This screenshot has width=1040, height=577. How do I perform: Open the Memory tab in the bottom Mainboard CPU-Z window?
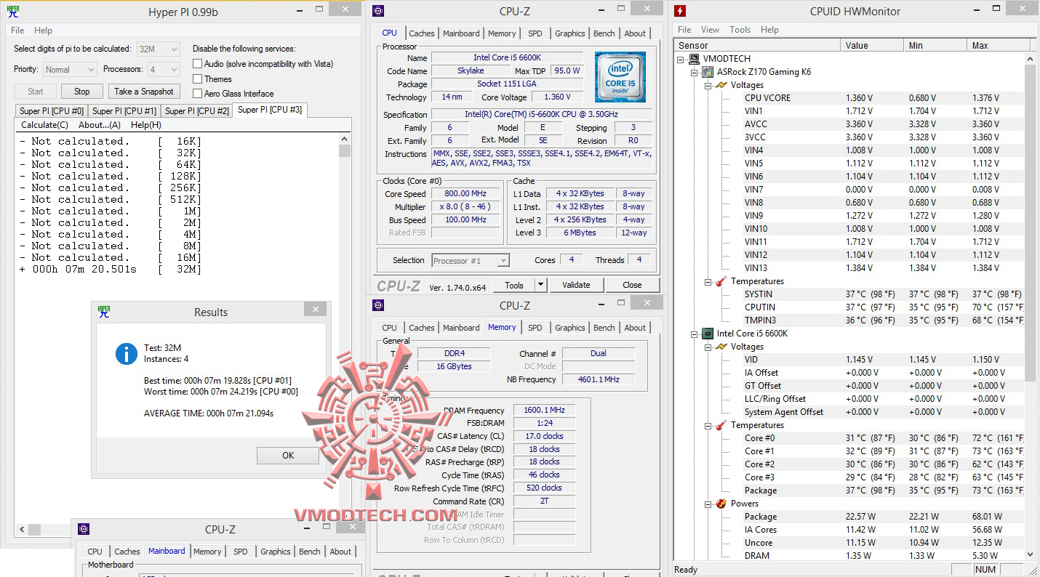pyautogui.click(x=207, y=552)
